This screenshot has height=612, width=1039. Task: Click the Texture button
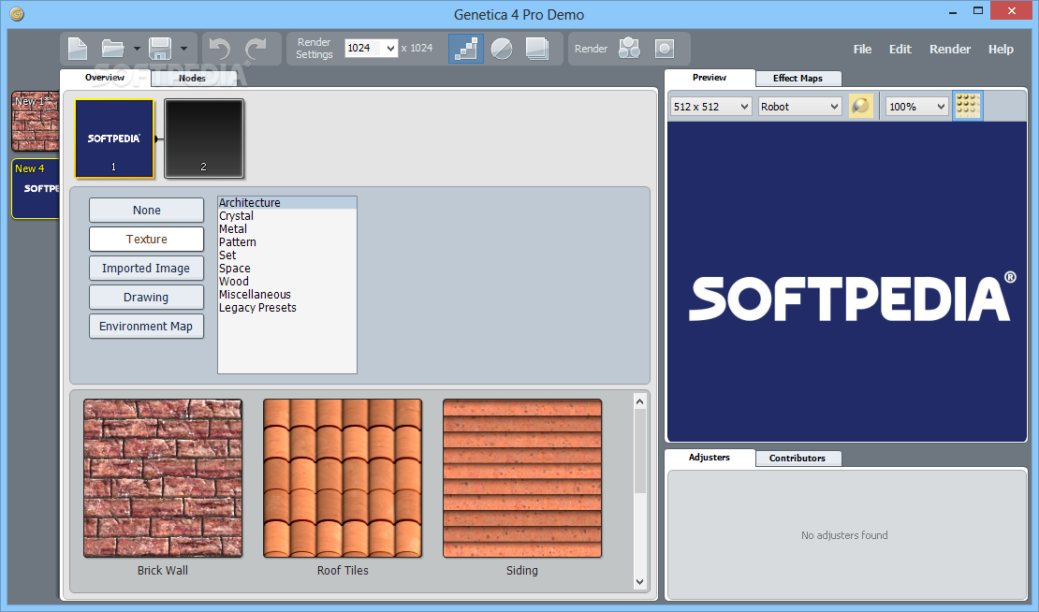coord(146,240)
